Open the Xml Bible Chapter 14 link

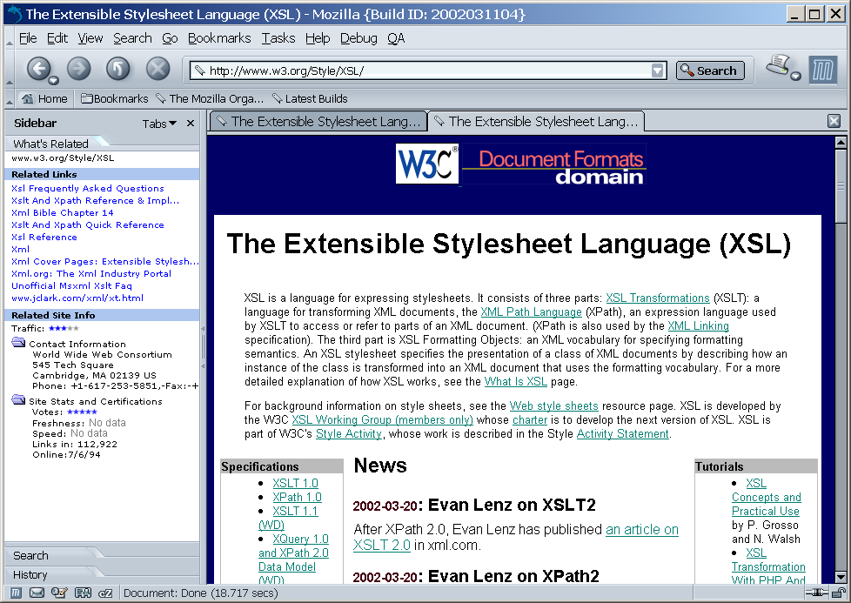63,213
